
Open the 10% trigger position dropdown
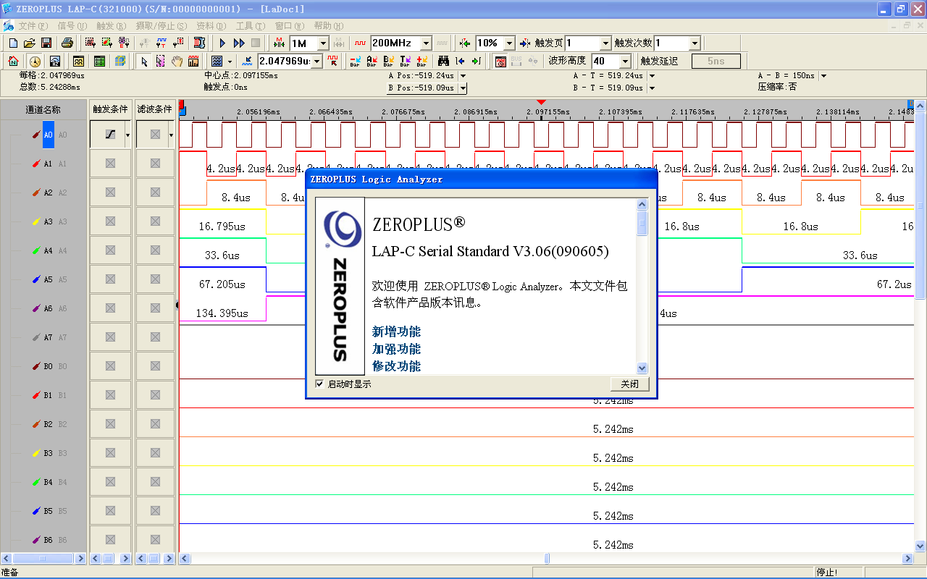click(509, 43)
